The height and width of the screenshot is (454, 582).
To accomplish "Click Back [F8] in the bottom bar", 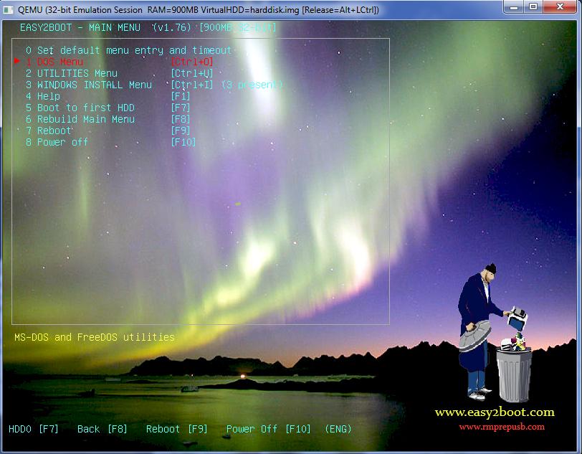I will [102, 429].
